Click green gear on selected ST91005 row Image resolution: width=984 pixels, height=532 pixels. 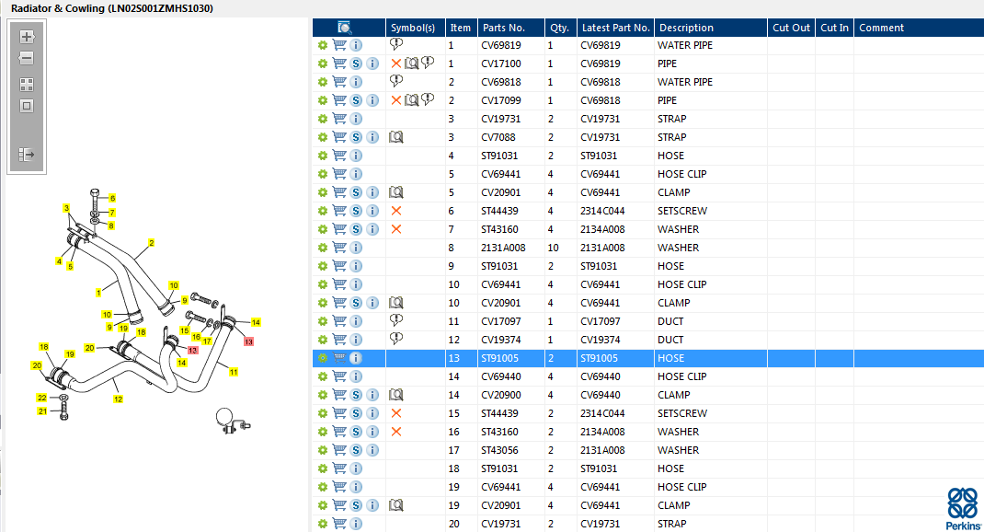(x=323, y=358)
